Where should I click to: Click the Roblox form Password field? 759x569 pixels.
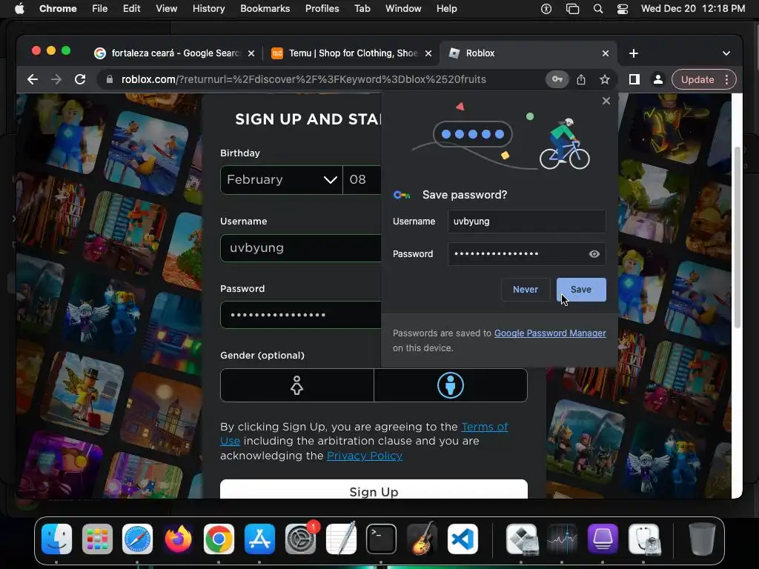point(301,315)
